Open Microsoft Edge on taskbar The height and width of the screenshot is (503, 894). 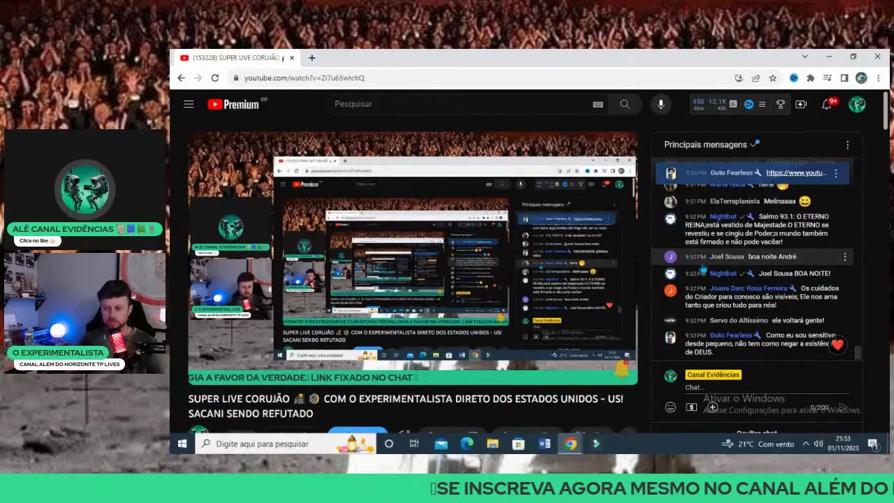tap(467, 444)
